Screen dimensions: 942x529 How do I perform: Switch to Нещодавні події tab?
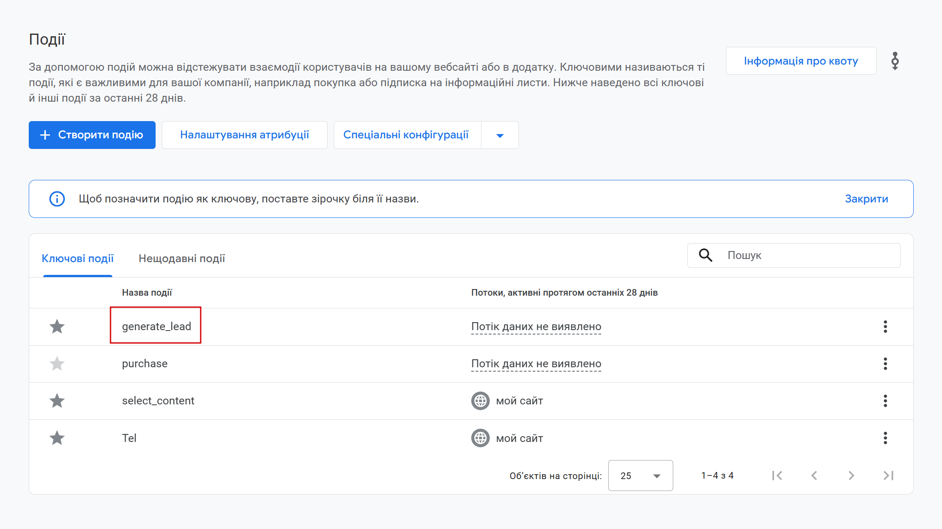[182, 259]
